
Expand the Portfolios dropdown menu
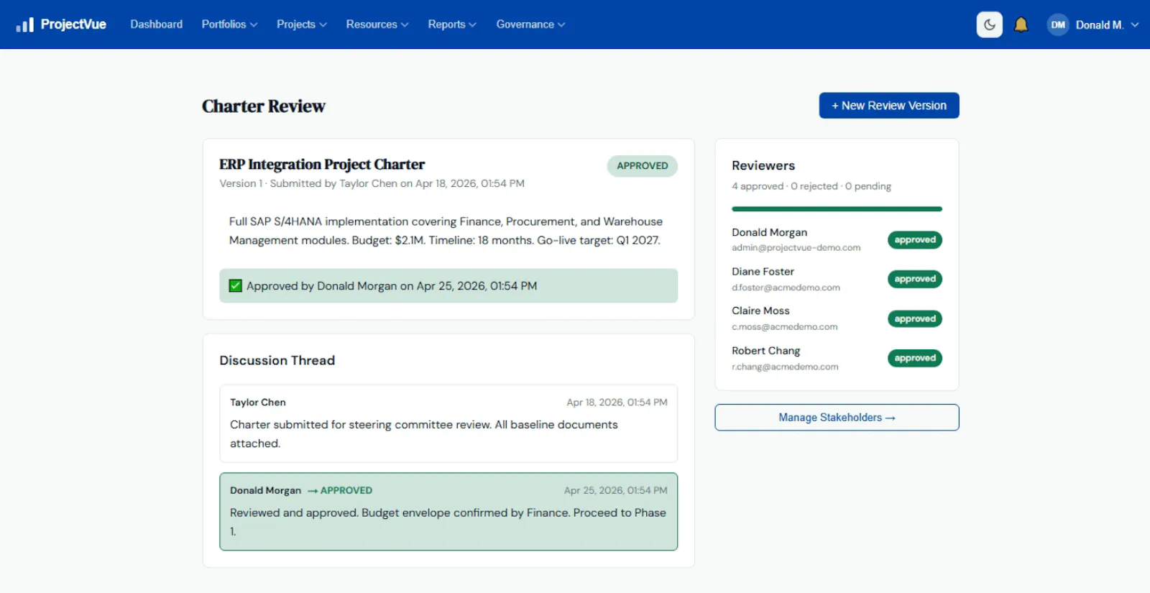pyautogui.click(x=229, y=24)
